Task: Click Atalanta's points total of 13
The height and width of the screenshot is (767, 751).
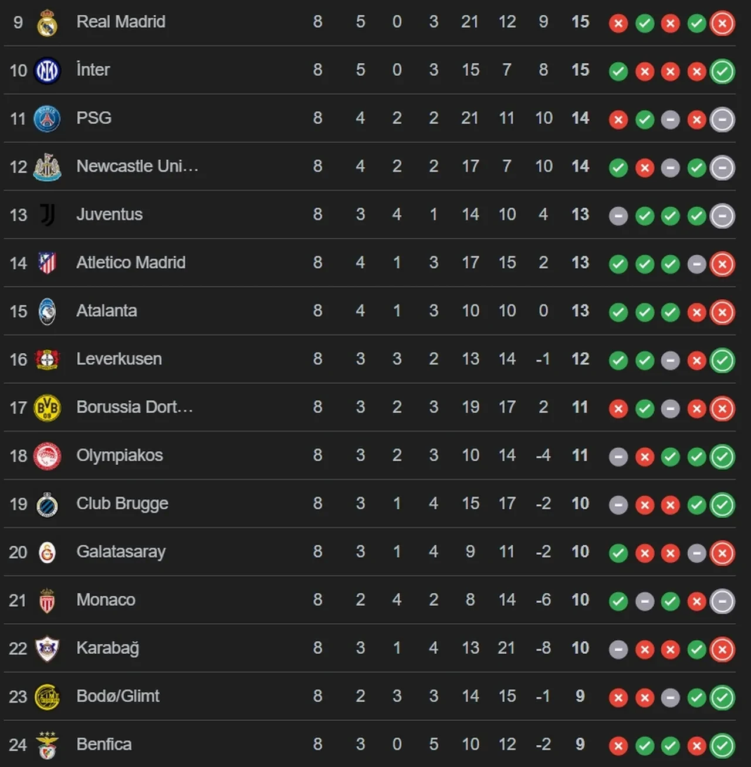Action: (580, 311)
